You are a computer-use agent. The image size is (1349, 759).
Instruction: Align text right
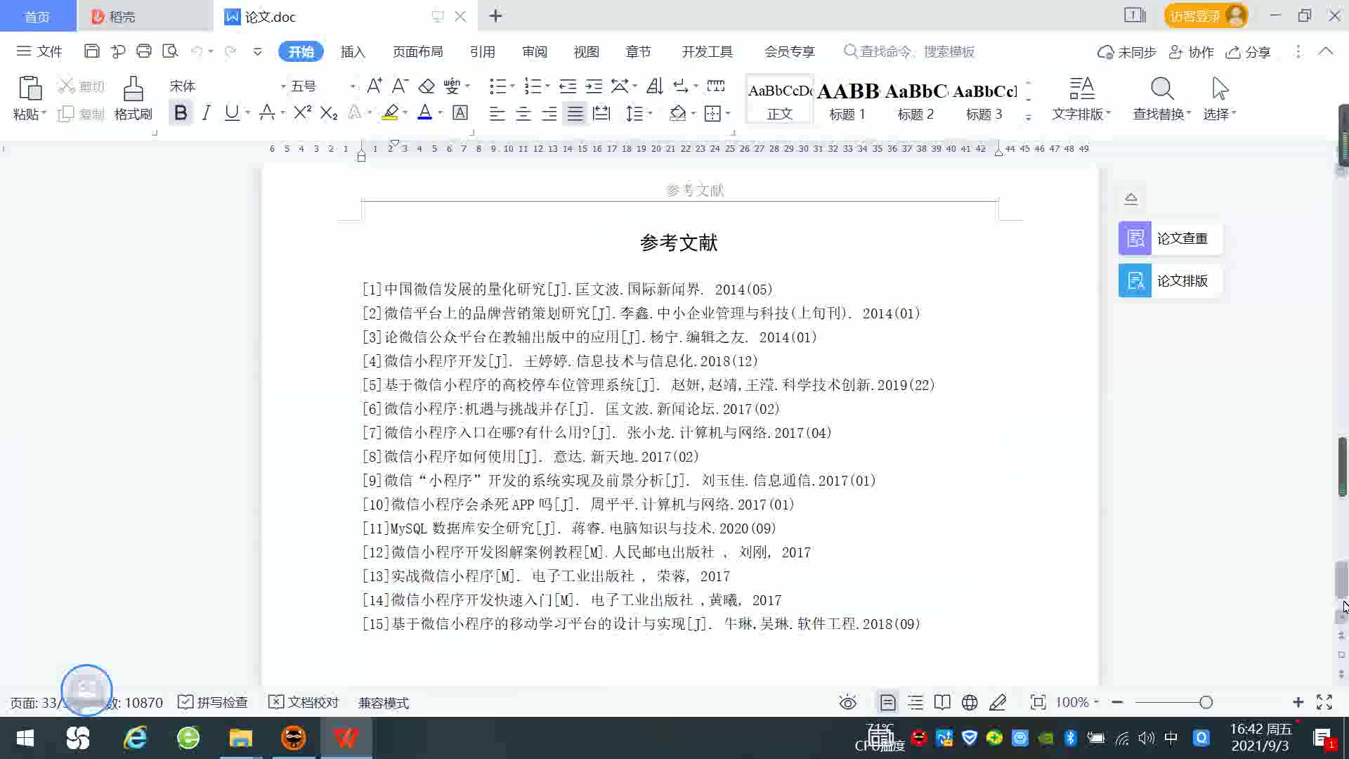[549, 113]
